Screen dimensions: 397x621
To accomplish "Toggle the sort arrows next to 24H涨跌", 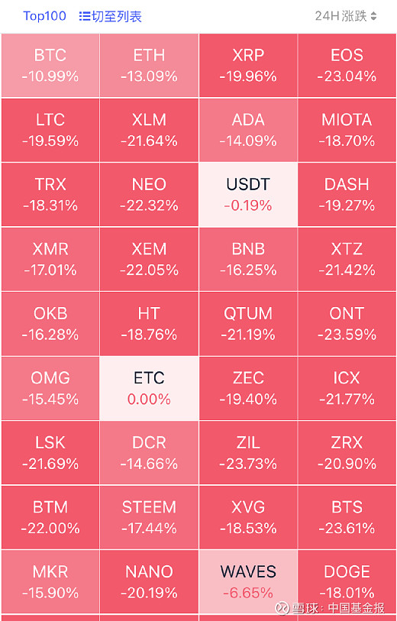I will pyautogui.click(x=373, y=16).
